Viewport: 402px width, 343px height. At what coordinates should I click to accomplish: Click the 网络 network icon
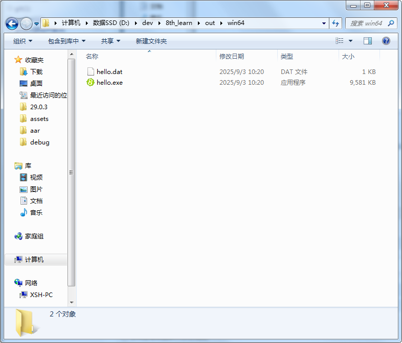[x=18, y=283]
